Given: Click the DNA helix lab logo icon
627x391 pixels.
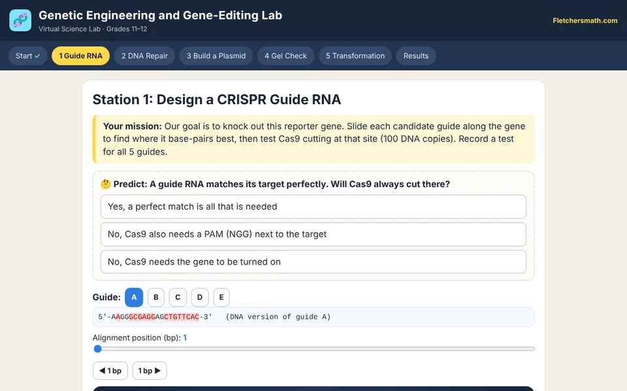Looking at the screenshot, I should (x=20, y=20).
